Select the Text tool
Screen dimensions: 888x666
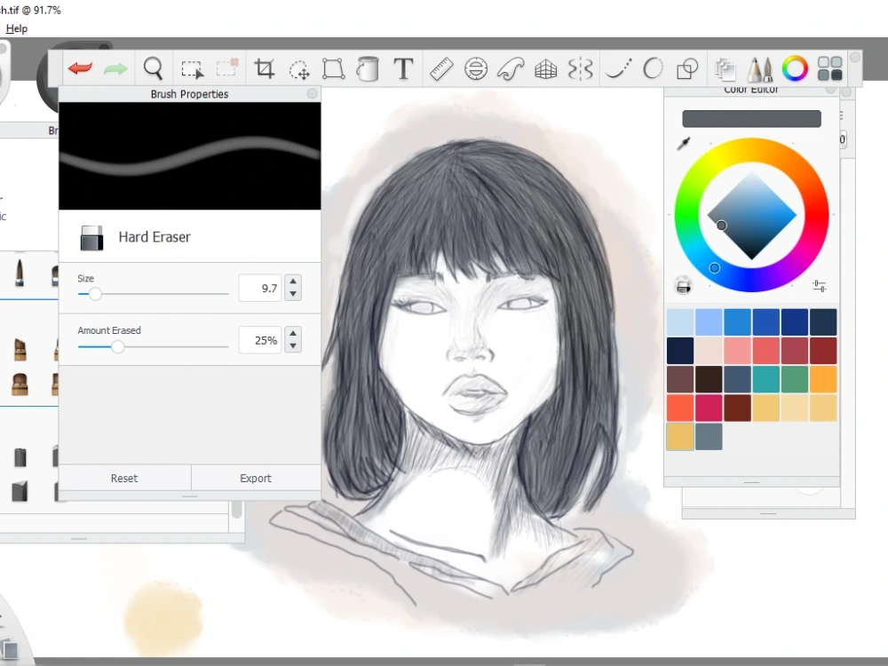click(x=403, y=69)
